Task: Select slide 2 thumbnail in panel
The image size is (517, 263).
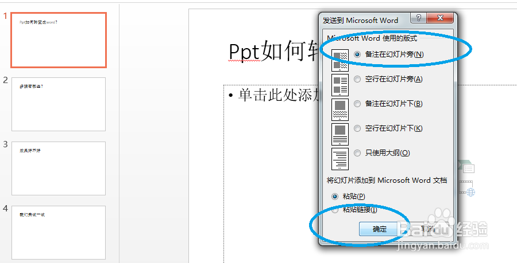Action: (59, 104)
